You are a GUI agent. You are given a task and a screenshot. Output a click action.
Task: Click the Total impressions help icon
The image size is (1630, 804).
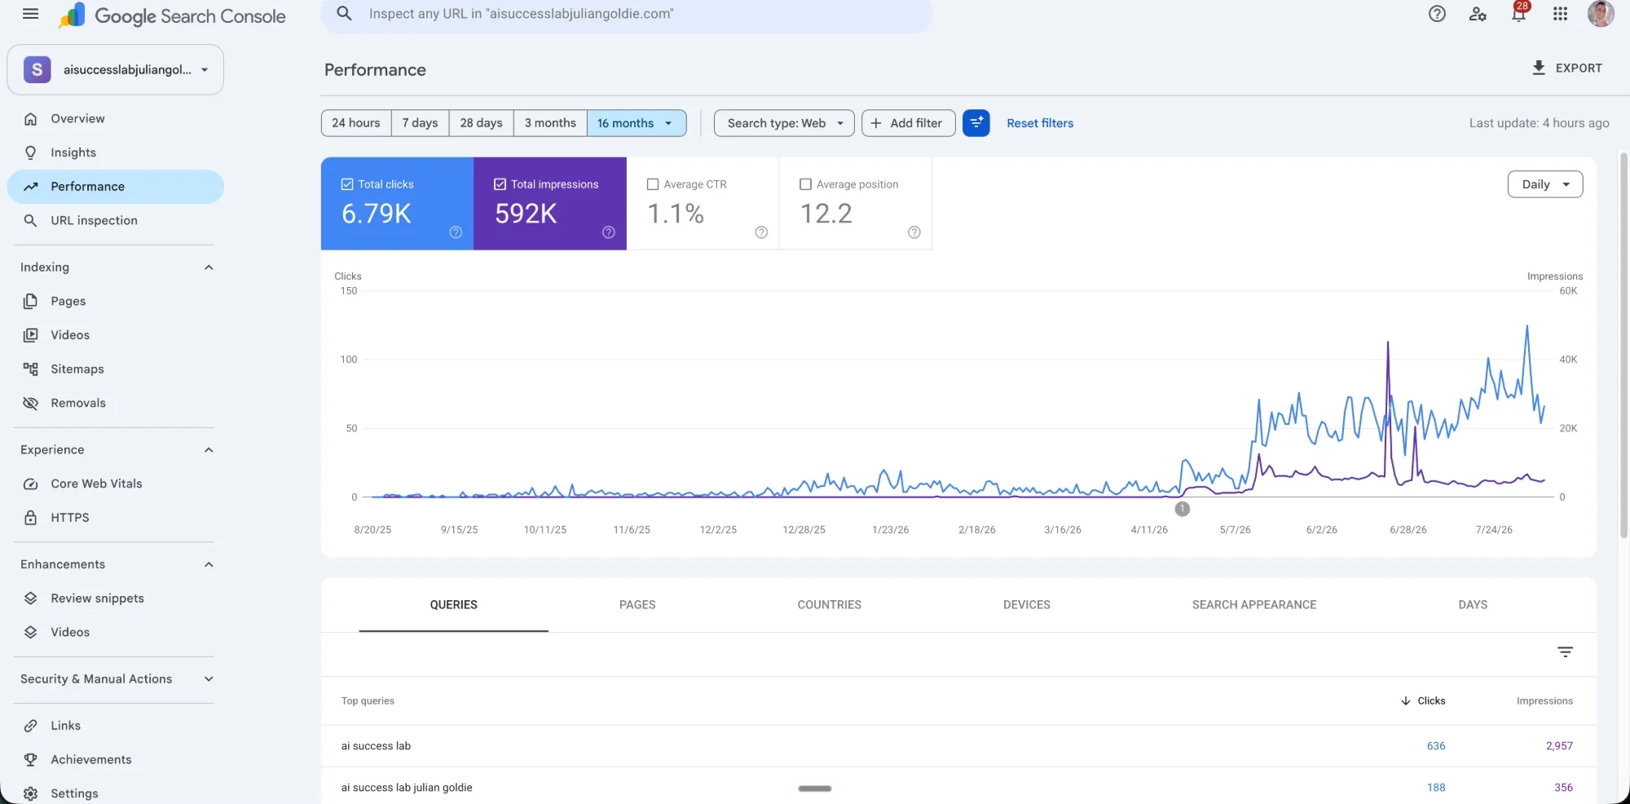pos(609,232)
